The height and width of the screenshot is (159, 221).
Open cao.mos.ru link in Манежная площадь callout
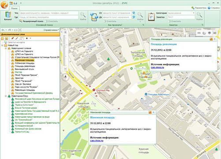tap(97, 141)
